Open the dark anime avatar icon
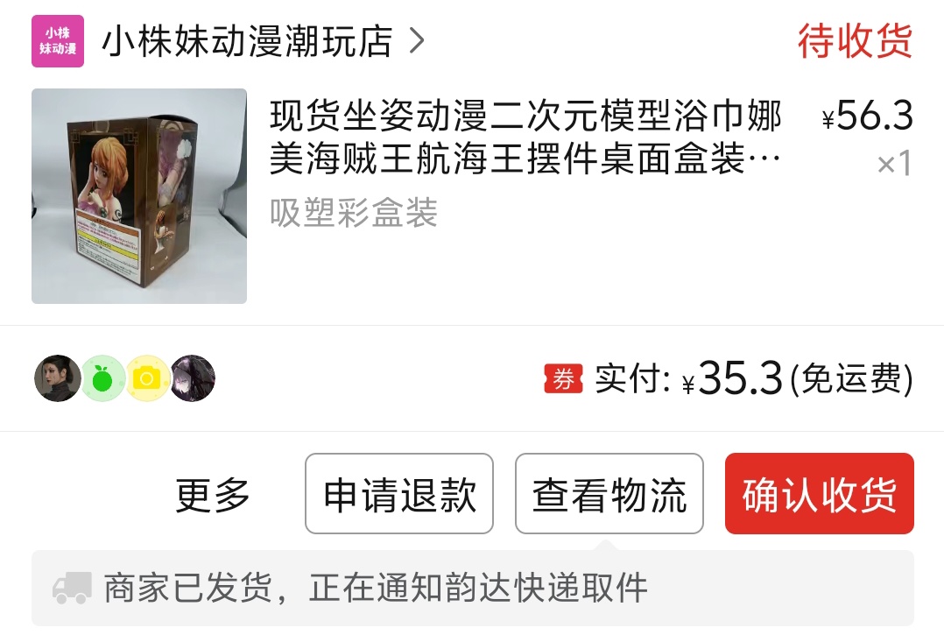 click(x=193, y=378)
